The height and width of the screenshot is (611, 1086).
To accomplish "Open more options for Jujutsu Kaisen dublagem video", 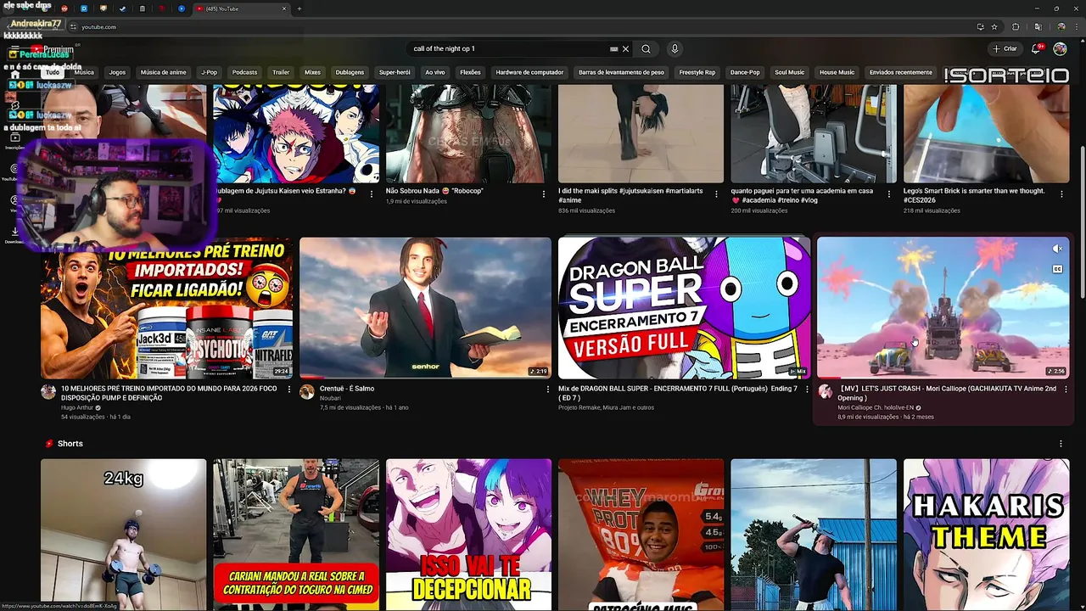I will (x=371, y=194).
